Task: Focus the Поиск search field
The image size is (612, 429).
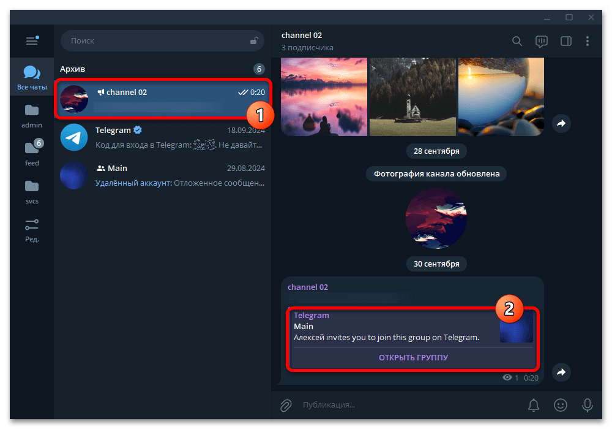Action: pos(162,40)
